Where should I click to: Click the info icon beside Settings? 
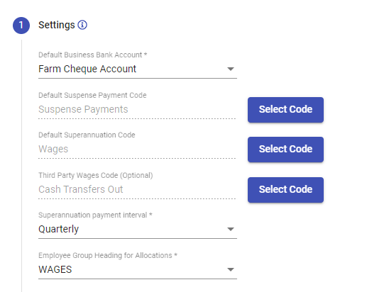pyautogui.click(x=82, y=25)
